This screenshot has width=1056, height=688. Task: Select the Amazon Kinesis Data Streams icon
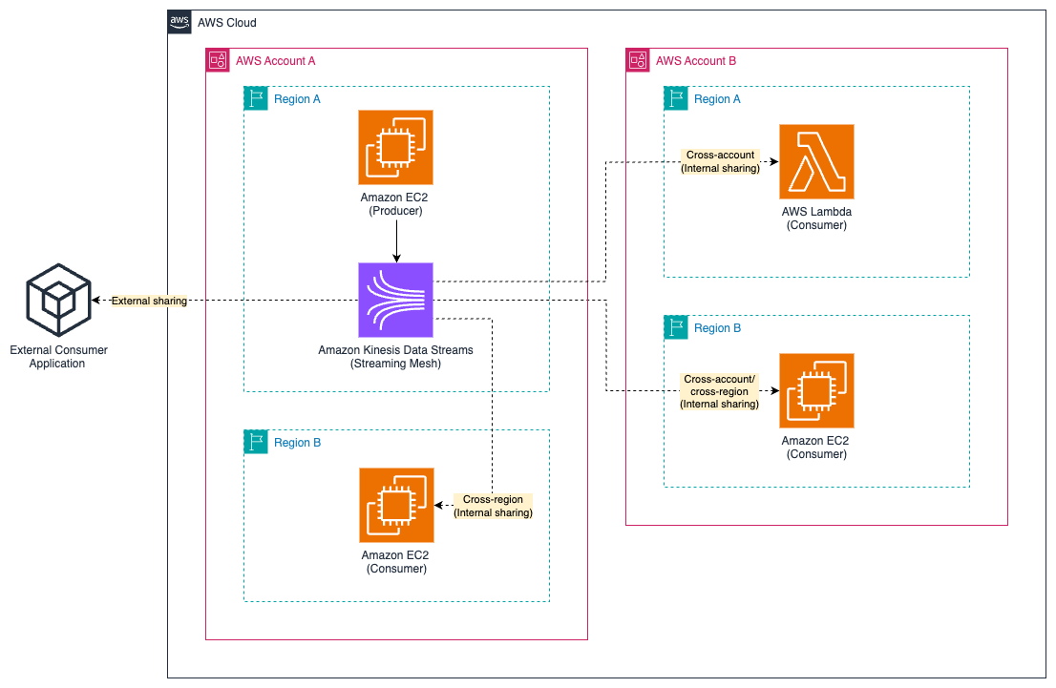pyautogui.click(x=395, y=300)
